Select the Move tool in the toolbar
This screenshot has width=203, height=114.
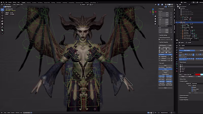(2, 15)
